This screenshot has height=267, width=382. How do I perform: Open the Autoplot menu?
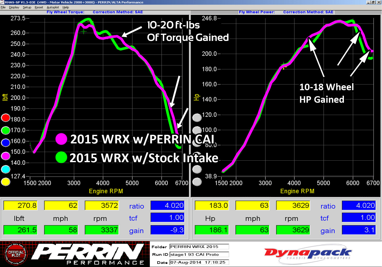pos(53,7)
